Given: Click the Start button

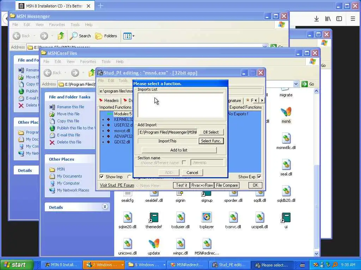Looking at the screenshot, I should (17, 265).
